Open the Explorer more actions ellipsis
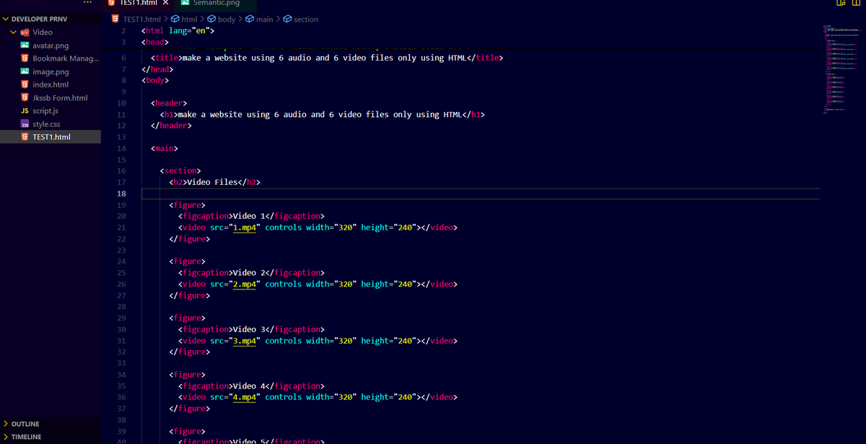 pyautogui.click(x=88, y=3)
